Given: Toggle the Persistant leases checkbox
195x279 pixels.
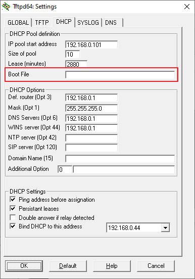Looking at the screenshot, I should (x=13, y=208).
